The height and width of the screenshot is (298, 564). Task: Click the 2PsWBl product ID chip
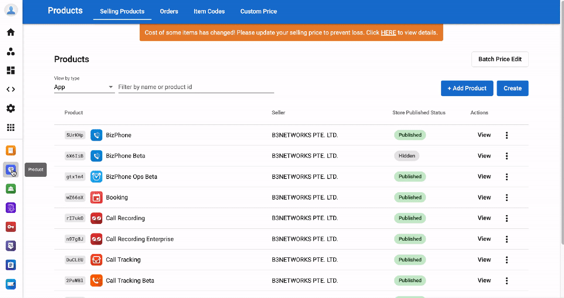[75, 280]
